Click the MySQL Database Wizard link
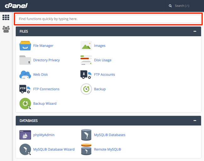 54,149
